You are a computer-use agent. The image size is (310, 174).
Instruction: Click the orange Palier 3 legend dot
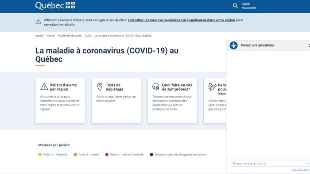point(75,155)
